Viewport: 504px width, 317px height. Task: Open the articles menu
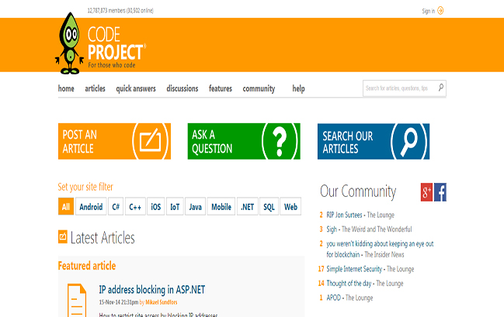96,88
